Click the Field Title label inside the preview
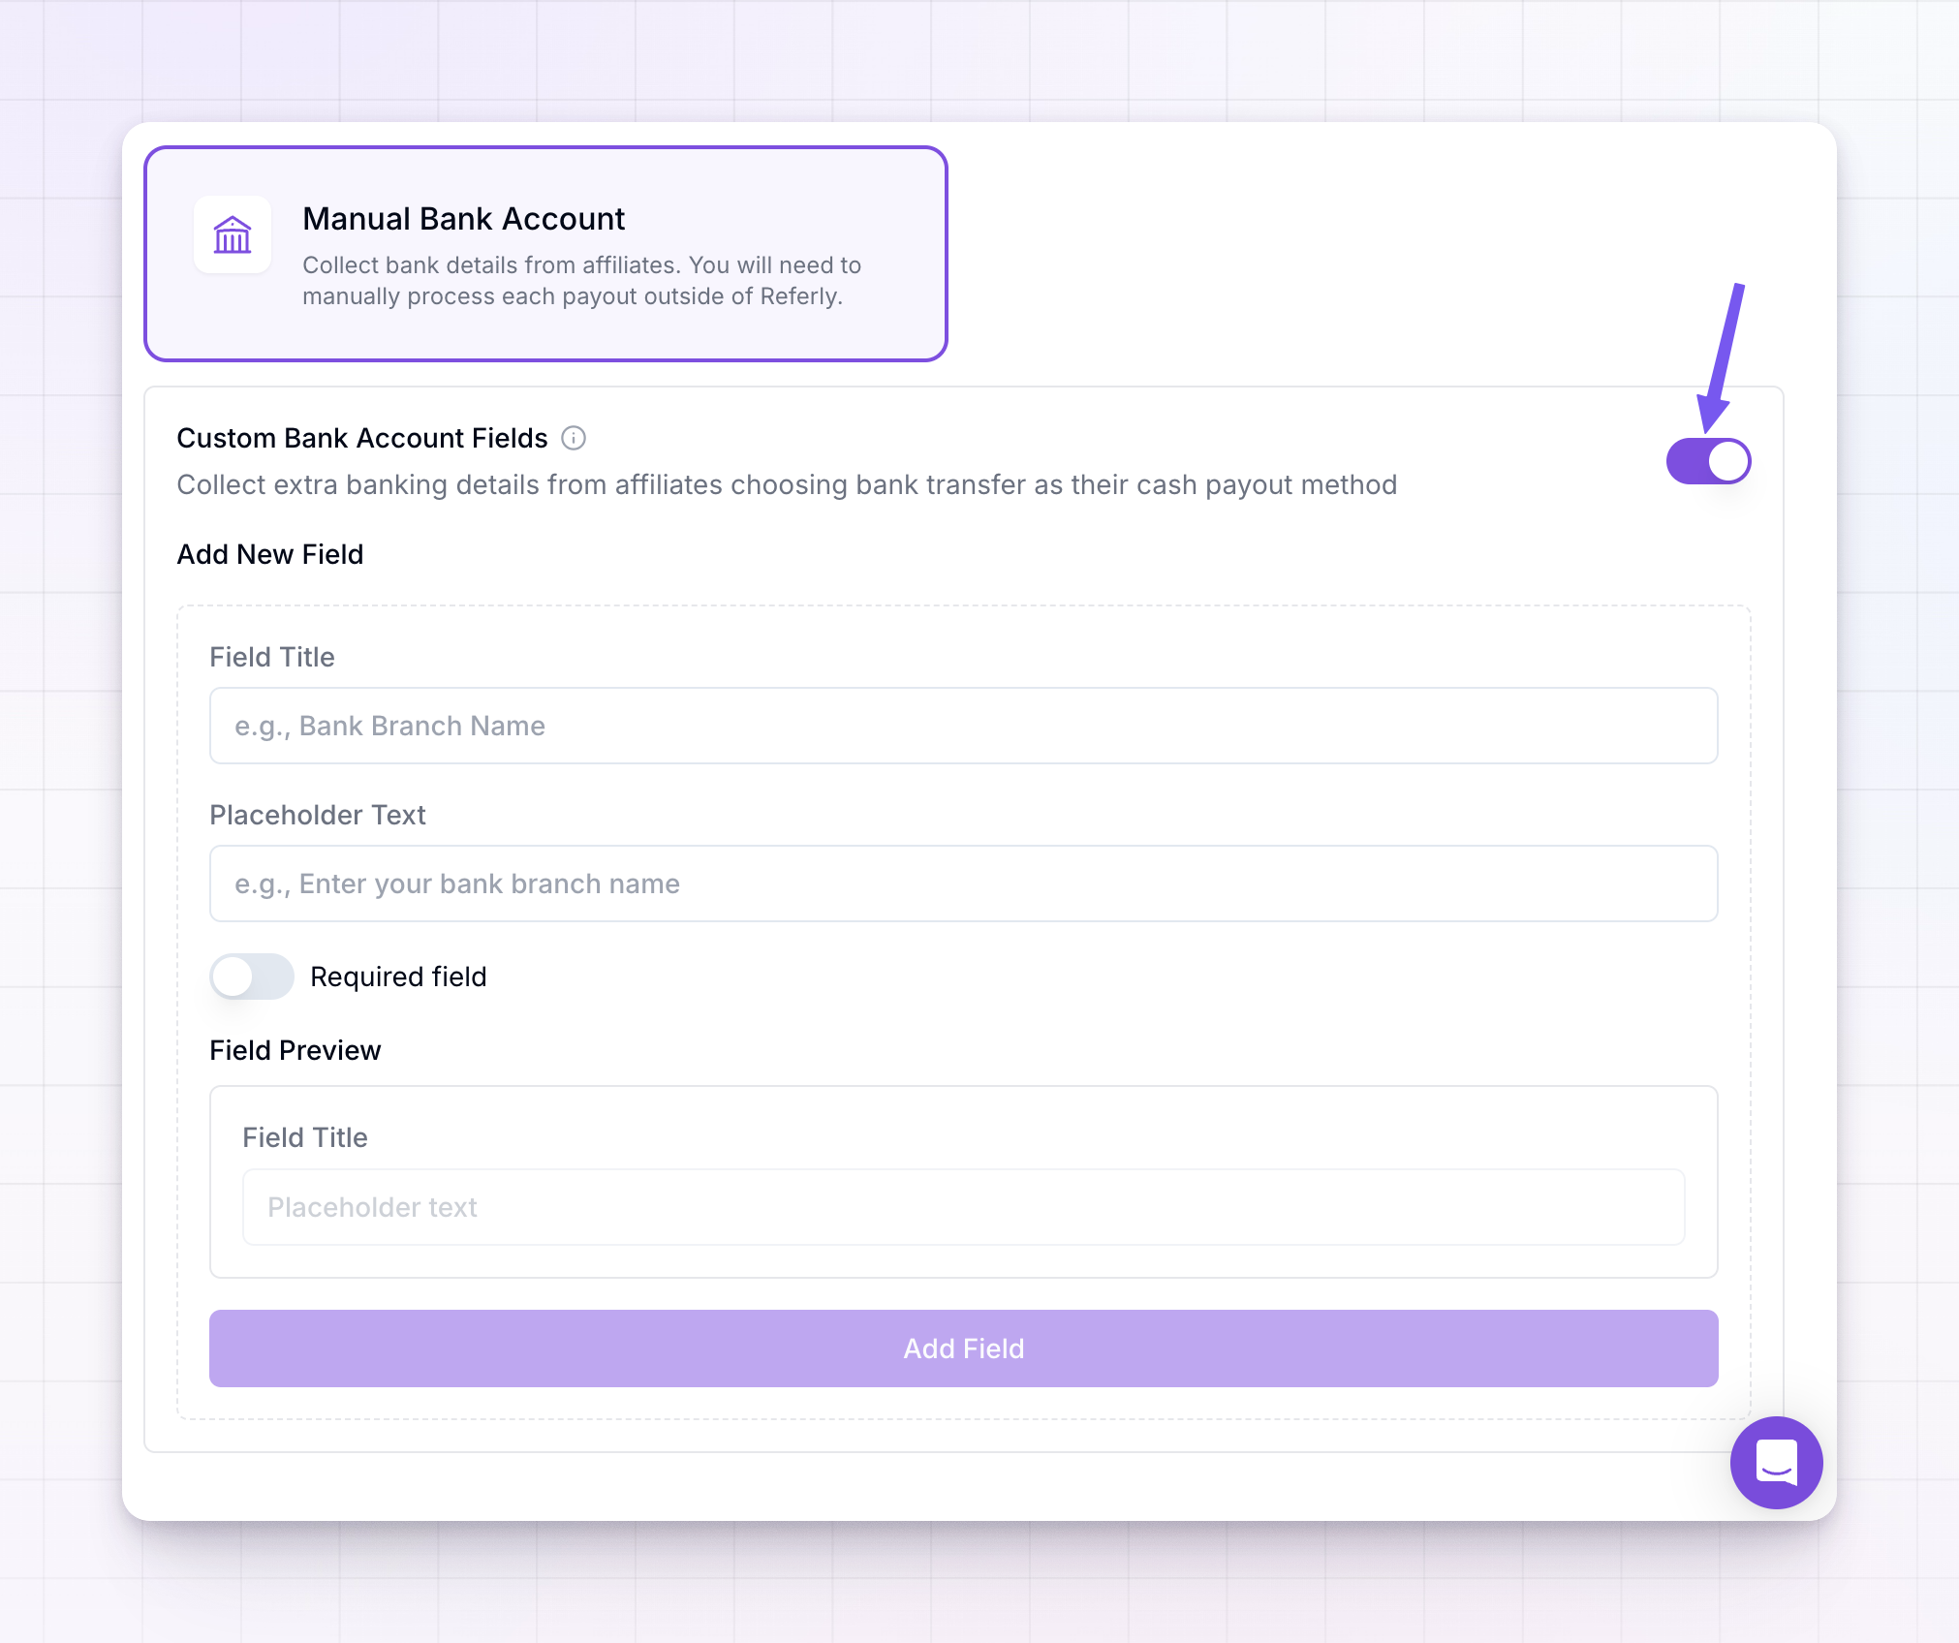Viewport: 1959px width, 1643px height. click(x=305, y=1137)
